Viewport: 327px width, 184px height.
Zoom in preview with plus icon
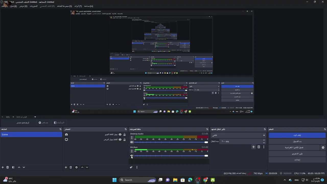13,117
